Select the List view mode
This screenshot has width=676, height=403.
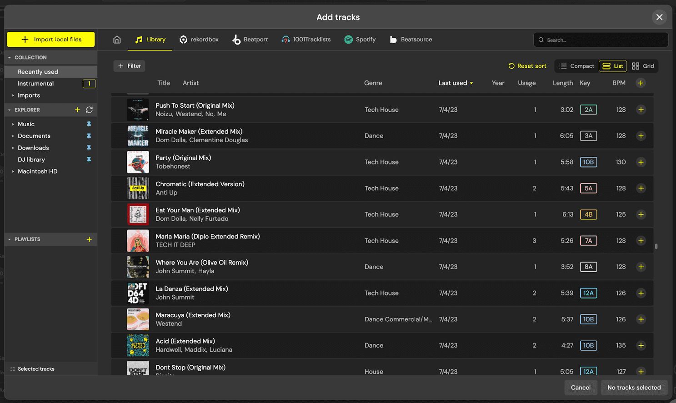[613, 66]
